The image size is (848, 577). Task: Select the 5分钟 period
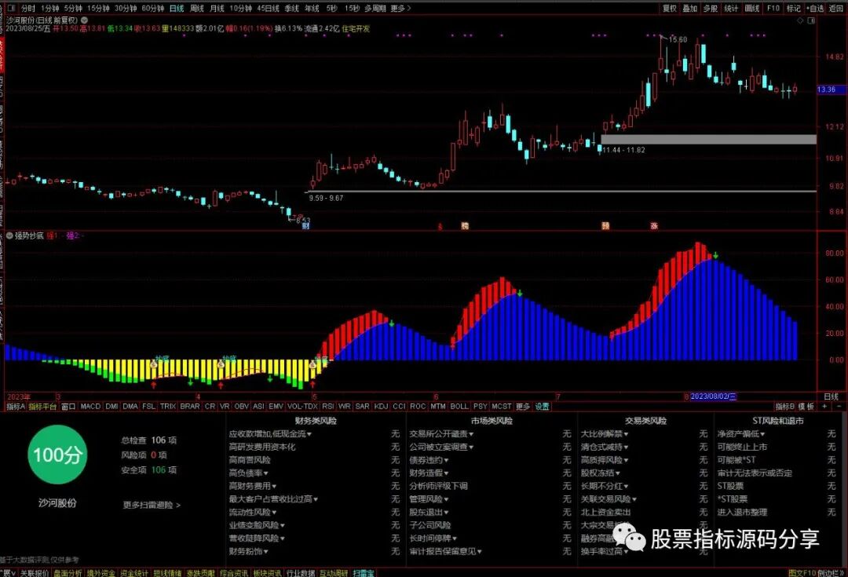point(72,8)
